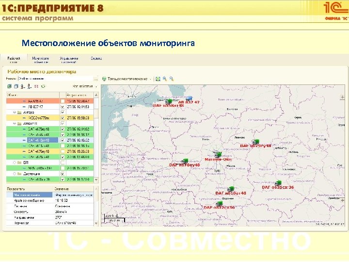Select the Крайнее сообщение indicator row

point(50,200)
